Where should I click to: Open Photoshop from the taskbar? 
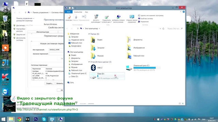36,119
